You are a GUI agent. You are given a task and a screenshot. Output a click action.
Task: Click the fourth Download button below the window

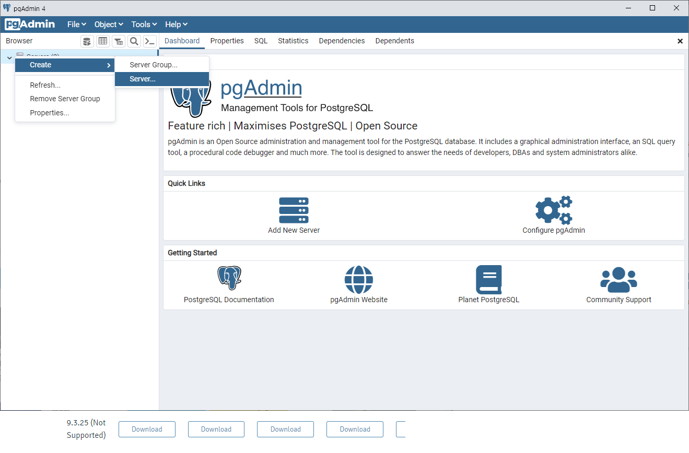tap(355, 429)
